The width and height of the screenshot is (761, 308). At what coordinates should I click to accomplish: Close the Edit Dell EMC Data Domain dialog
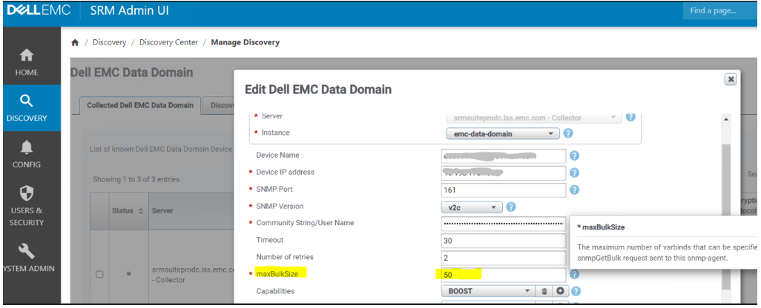(731, 78)
